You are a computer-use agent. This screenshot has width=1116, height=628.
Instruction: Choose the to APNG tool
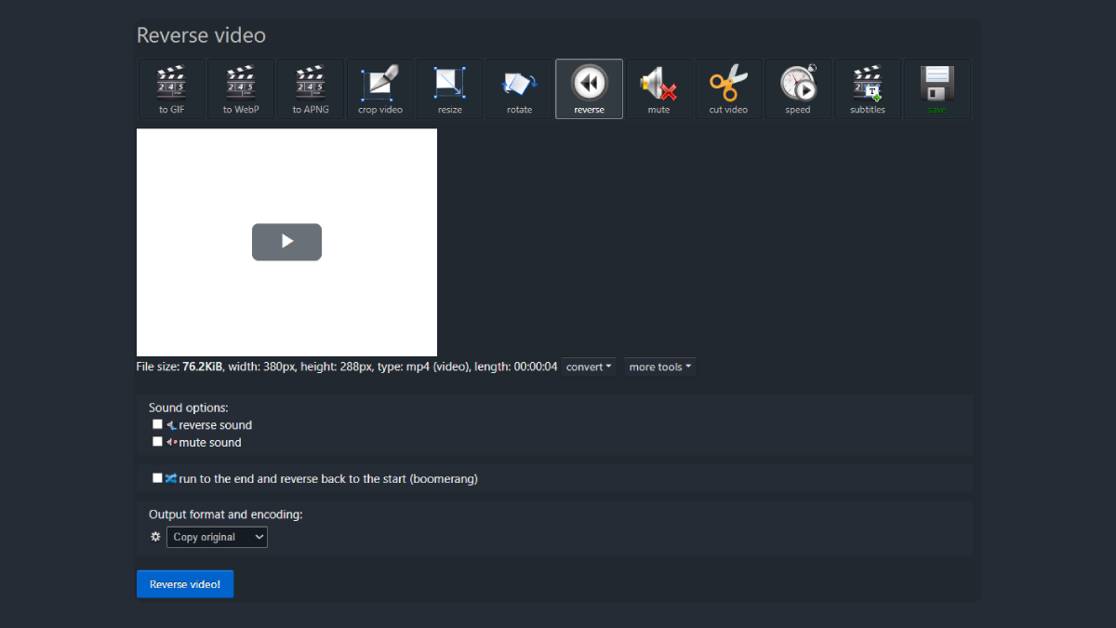310,89
